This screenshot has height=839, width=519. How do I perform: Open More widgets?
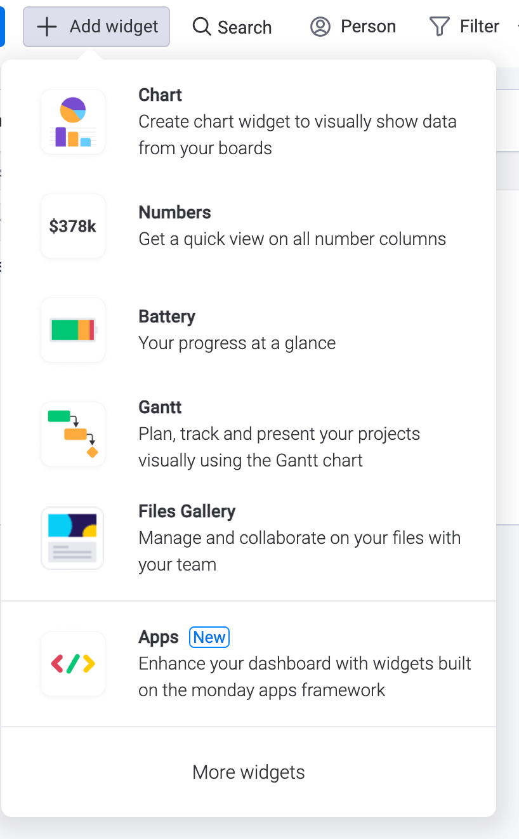pos(248,772)
